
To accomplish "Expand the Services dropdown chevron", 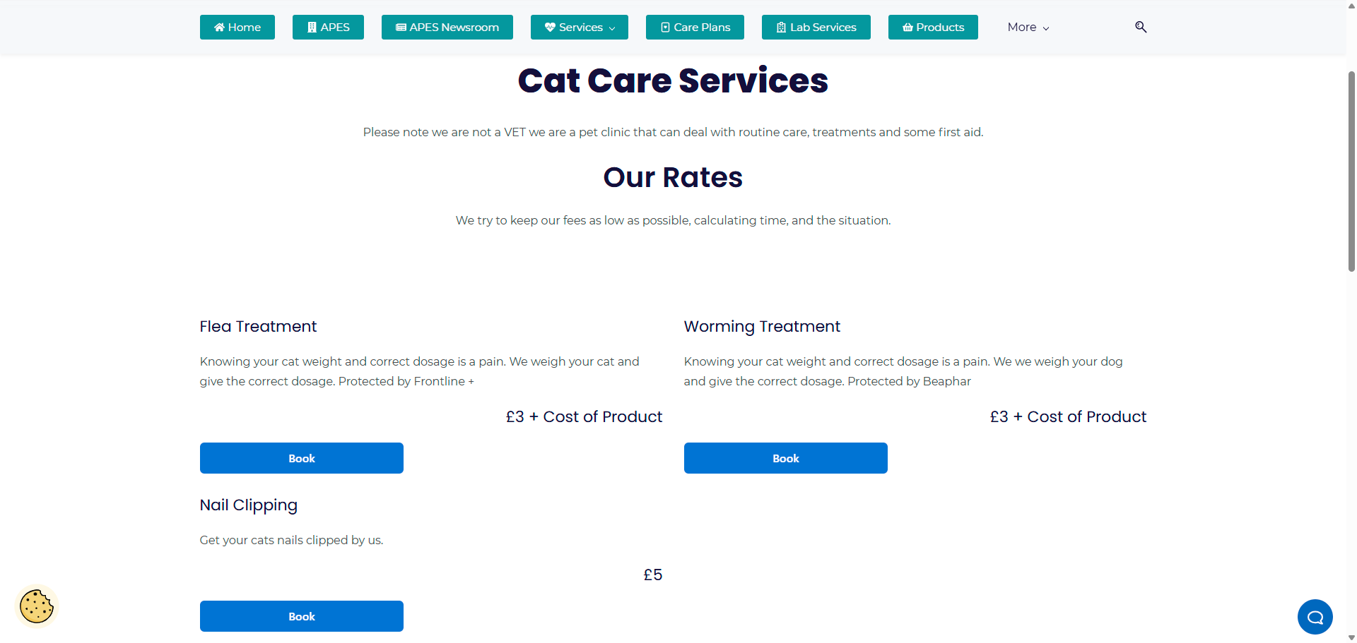I will click(x=612, y=28).
